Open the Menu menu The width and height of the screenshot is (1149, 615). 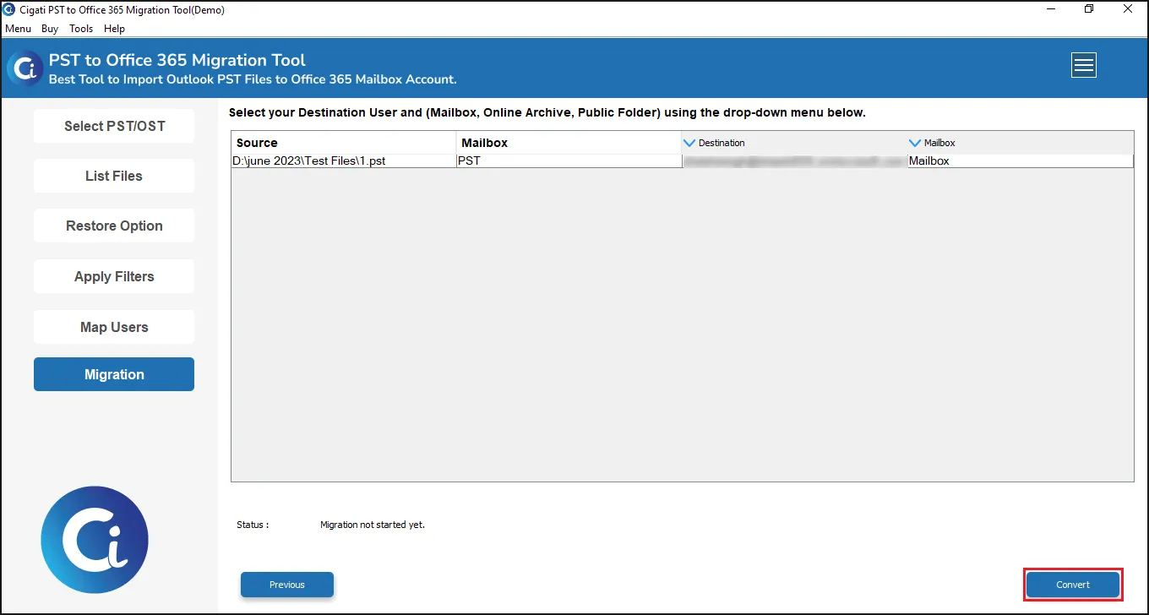pos(18,29)
